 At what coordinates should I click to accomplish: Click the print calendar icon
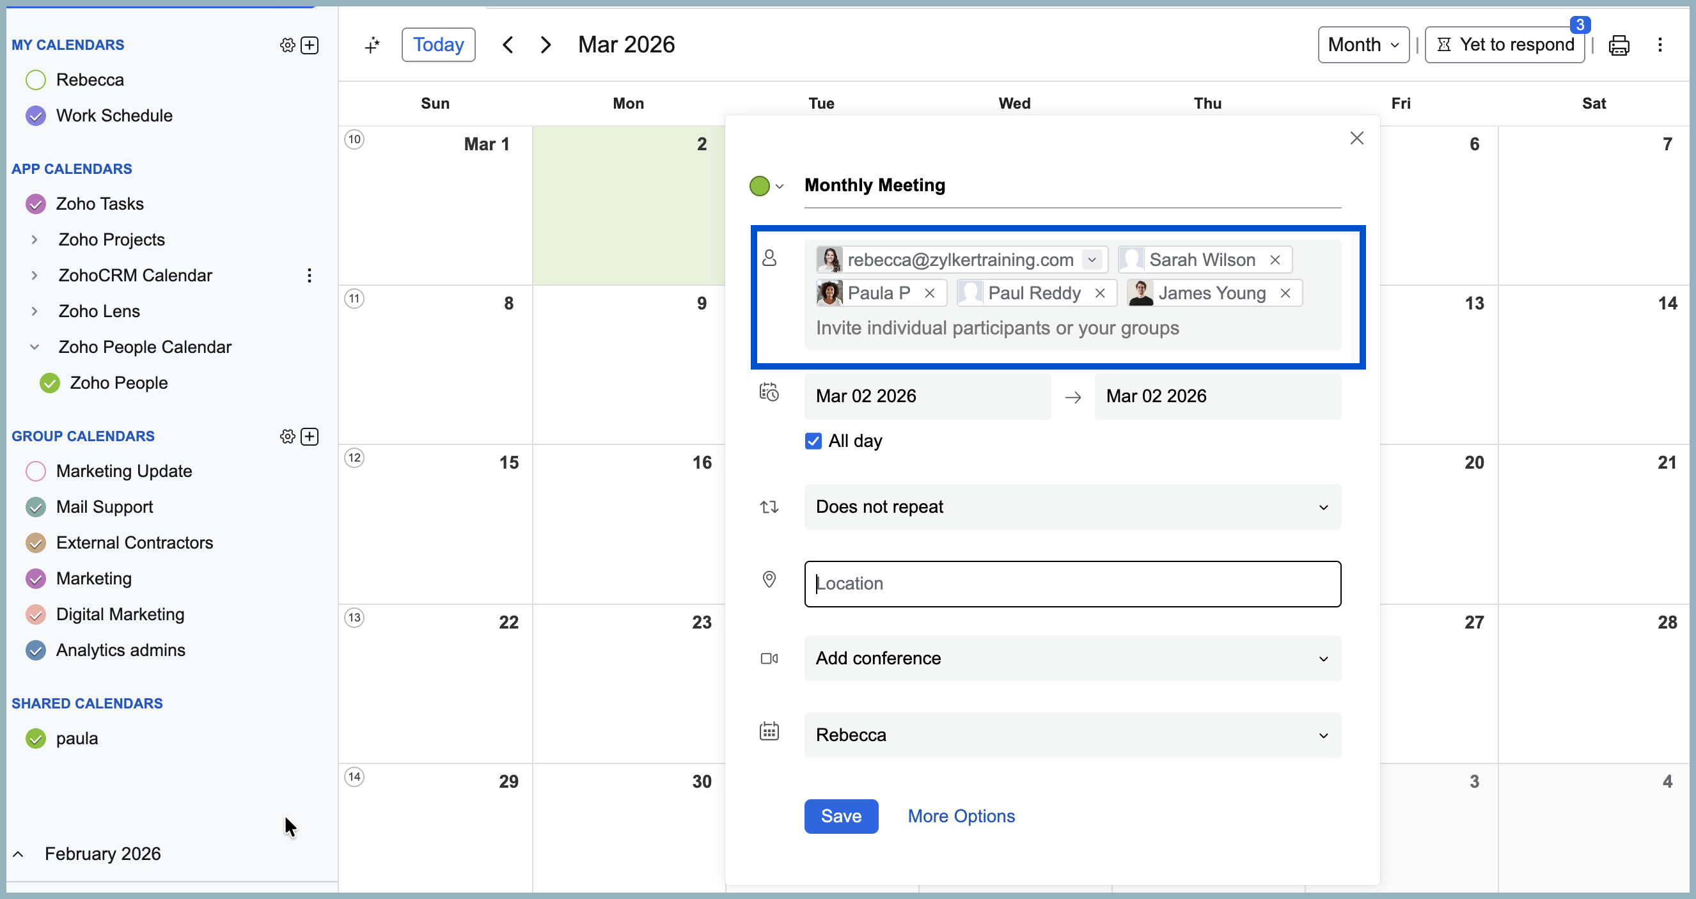click(x=1619, y=45)
